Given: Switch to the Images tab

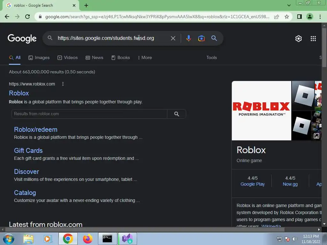Looking at the screenshot, I should [39, 58].
